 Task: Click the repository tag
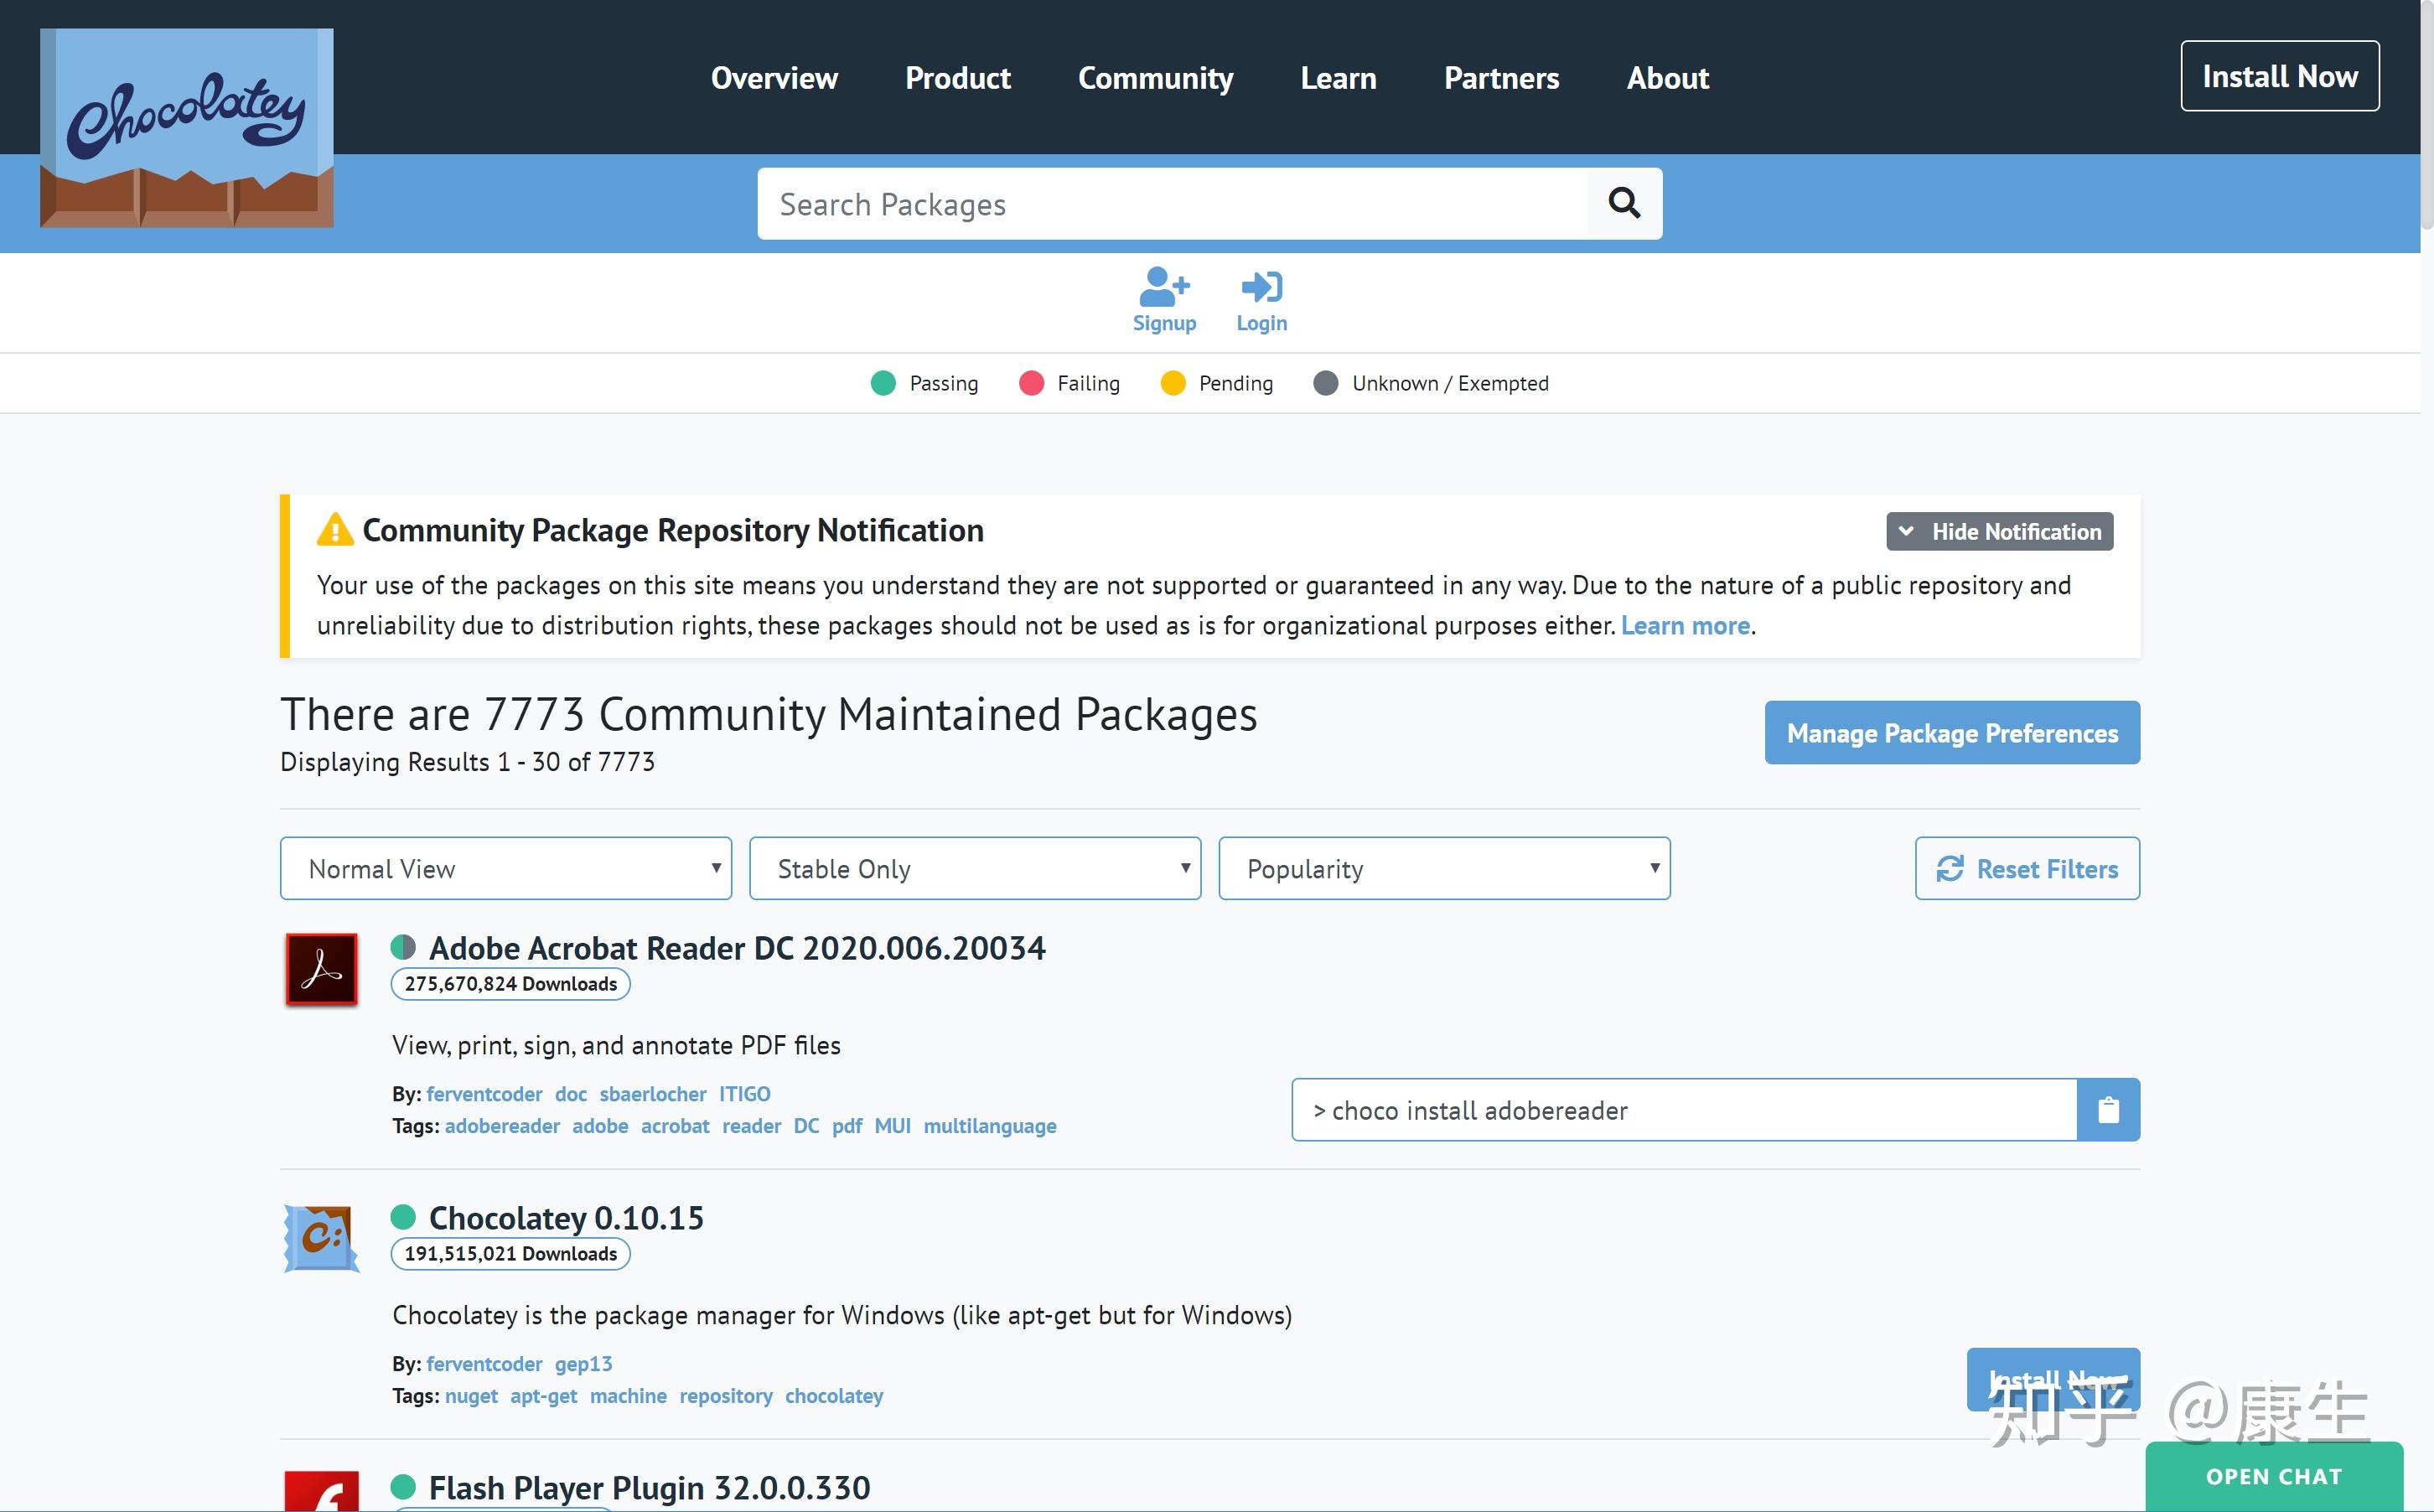click(x=726, y=1396)
